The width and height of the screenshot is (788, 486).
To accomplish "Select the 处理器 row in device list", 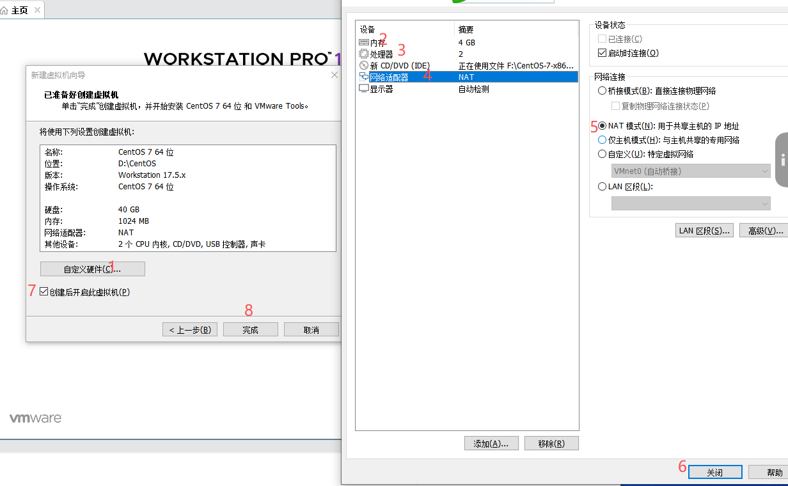I will [x=467, y=54].
